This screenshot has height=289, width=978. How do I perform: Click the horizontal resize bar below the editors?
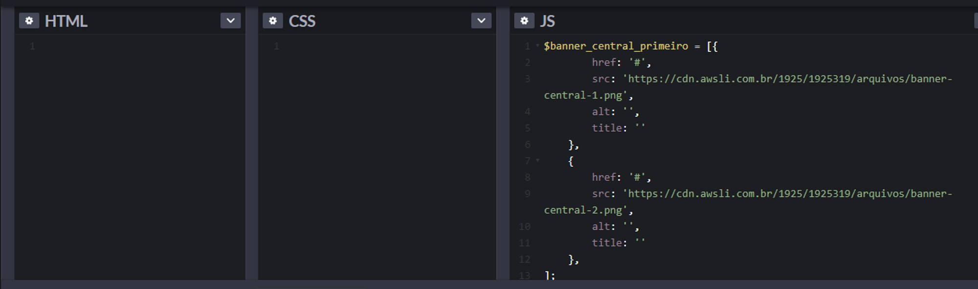[x=489, y=284]
